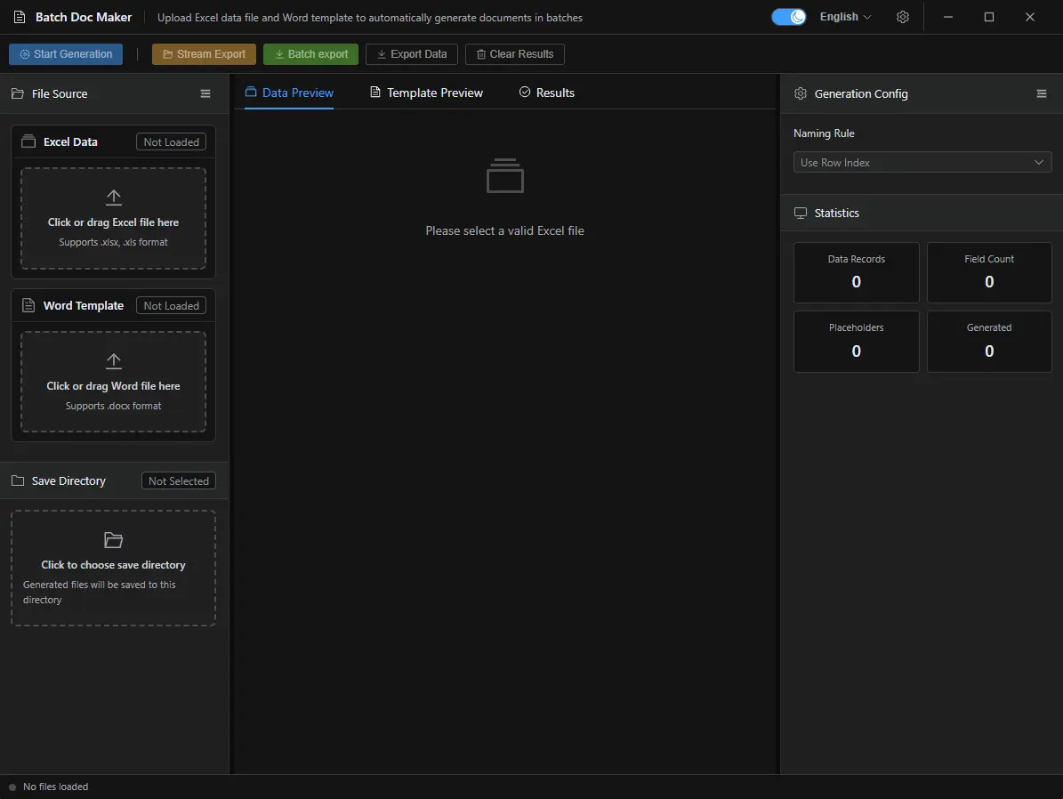The width and height of the screenshot is (1063, 799).
Task: Switch to the Template Preview tab
Action: [x=426, y=93]
